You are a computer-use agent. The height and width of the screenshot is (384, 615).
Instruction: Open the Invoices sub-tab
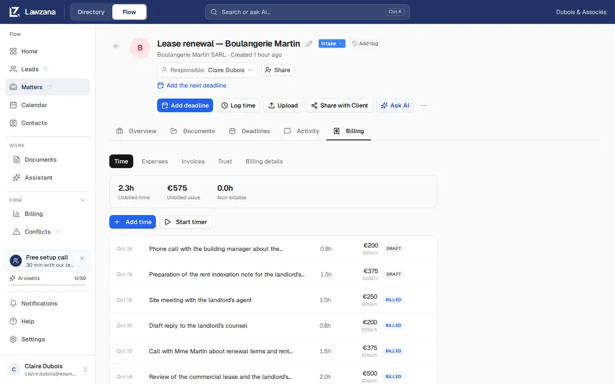pos(193,161)
